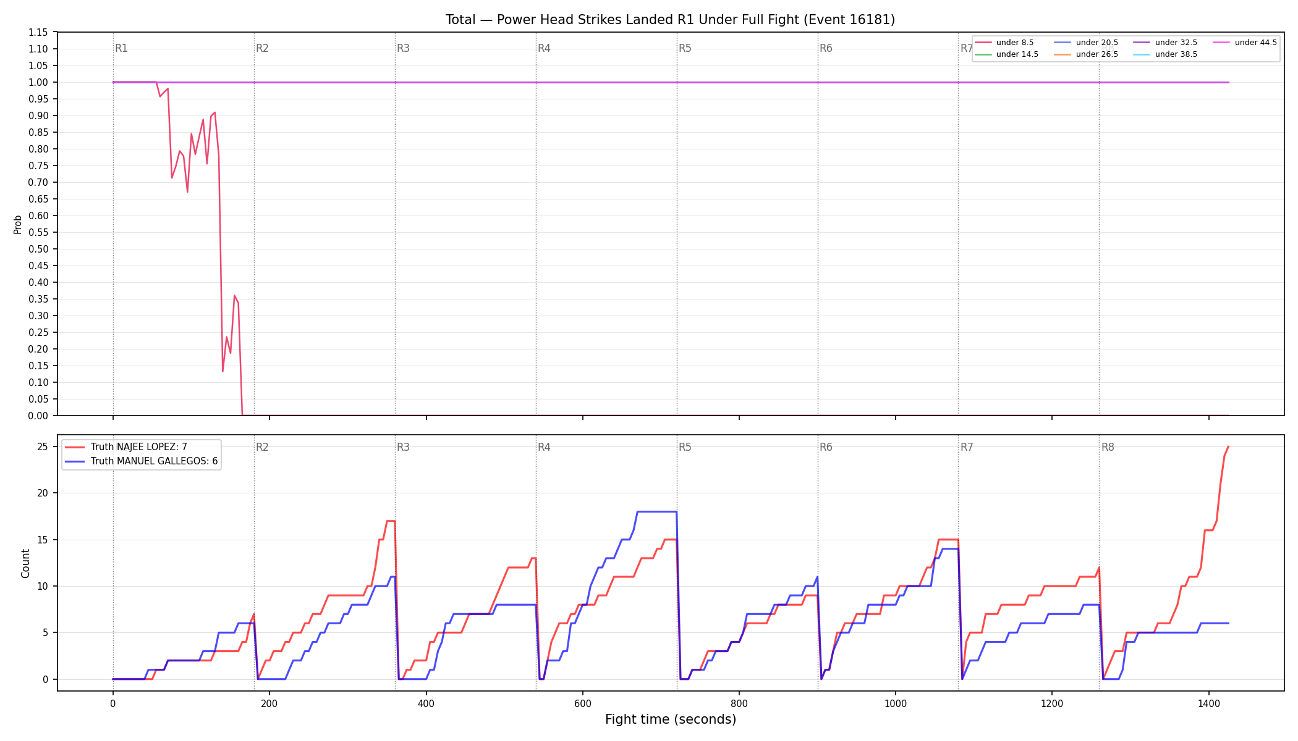
Task: Click the 600 tick on the fight time axis
Action: click(x=582, y=703)
